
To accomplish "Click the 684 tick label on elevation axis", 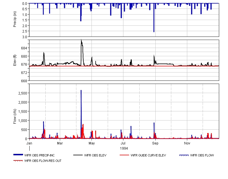I will [25, 48].
